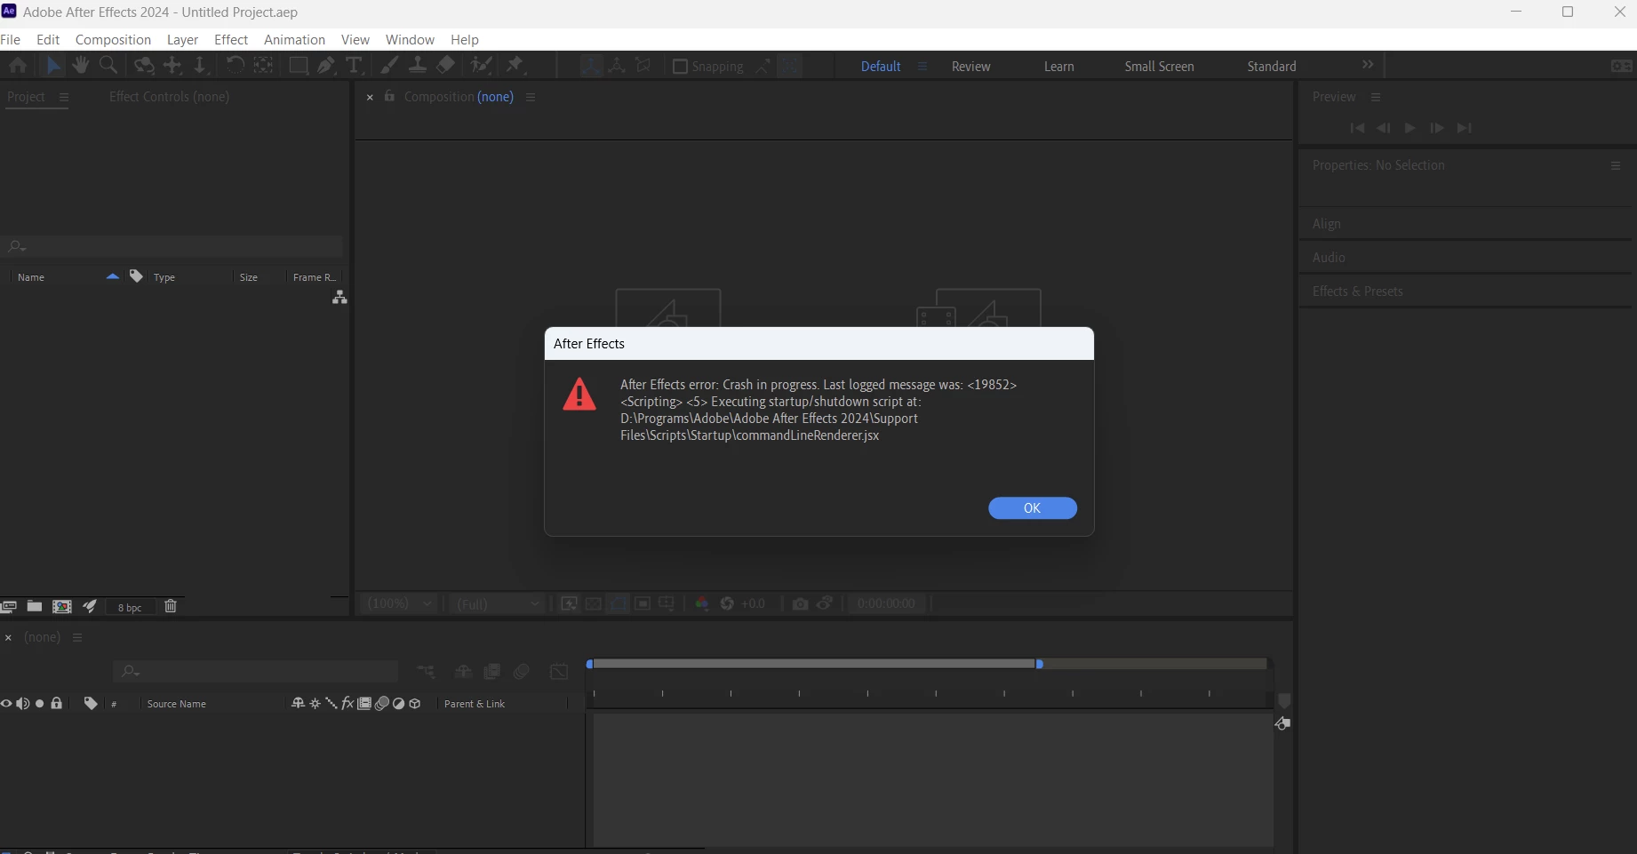Image resolution: width=1637 pixels, height=854 pixels.
Task: Open the Composition menu
Action: (113, 40)
